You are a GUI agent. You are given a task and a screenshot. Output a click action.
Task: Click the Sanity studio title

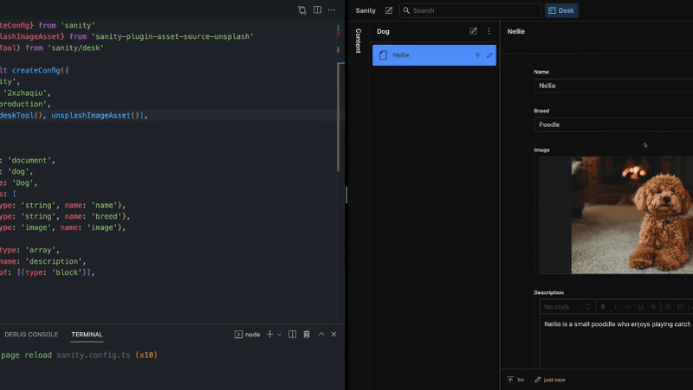366,10
